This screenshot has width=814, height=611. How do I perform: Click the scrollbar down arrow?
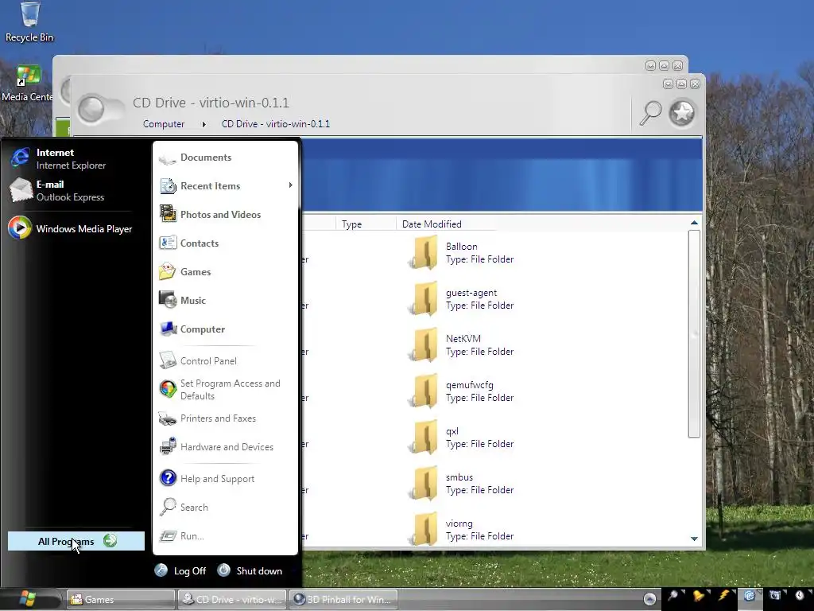[x=694, y=539]
